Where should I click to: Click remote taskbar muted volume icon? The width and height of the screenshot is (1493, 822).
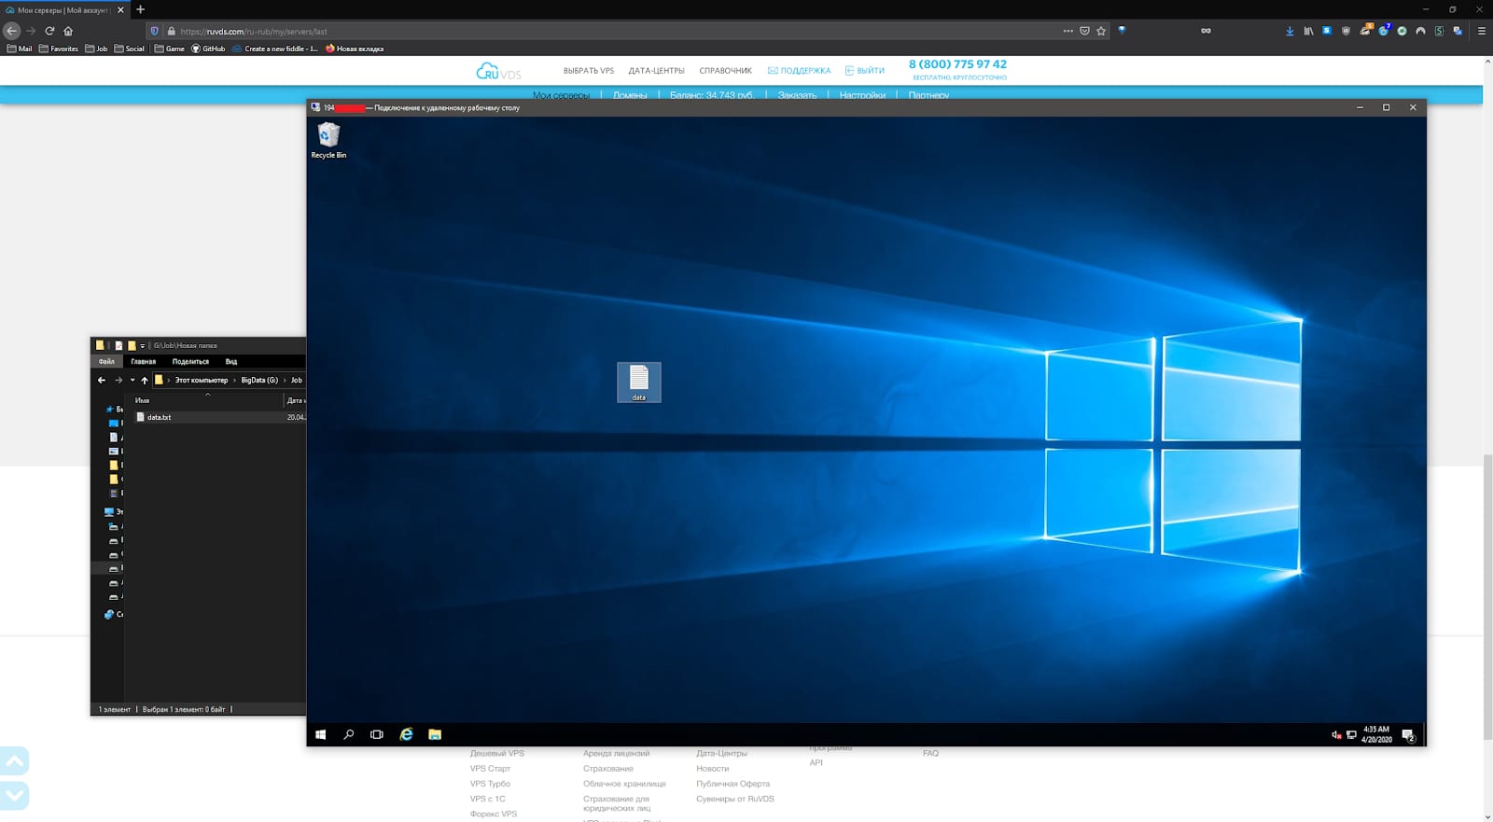tap(1336, 735)
